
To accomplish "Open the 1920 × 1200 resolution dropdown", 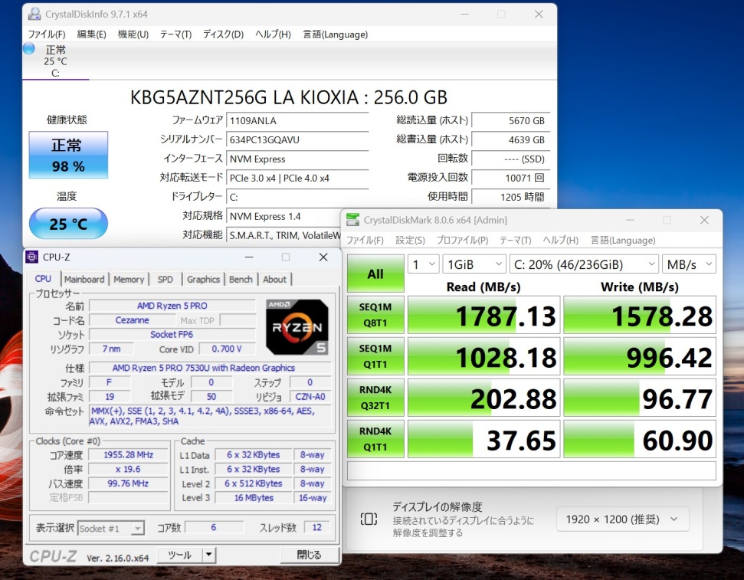I will coord(621,519).
